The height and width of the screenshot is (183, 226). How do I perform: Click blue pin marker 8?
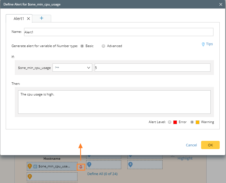[131, 165]
